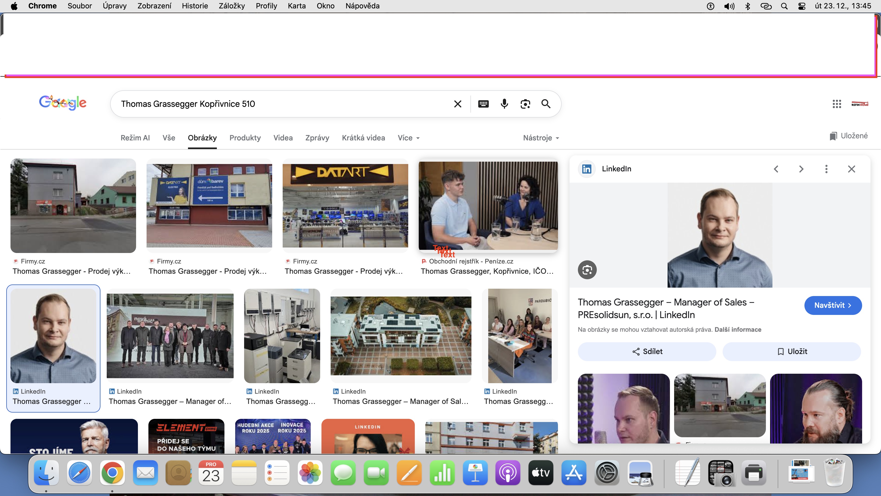Switch to the Vše results tab
The height and width of the screenshot is (496, 881).
click(169, 138)
